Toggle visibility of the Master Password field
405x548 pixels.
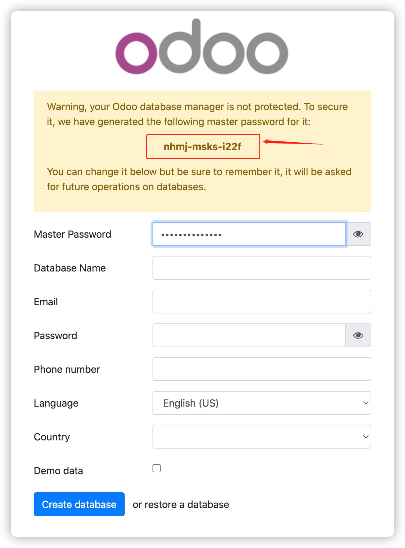[x=358, y=234]
